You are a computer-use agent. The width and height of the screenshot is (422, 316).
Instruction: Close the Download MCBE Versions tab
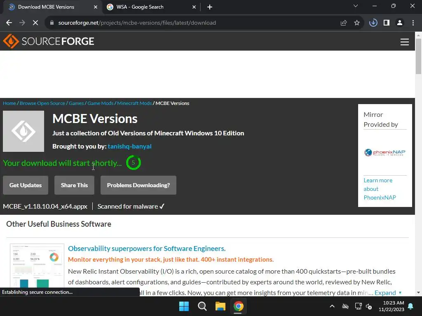point(96,7)
